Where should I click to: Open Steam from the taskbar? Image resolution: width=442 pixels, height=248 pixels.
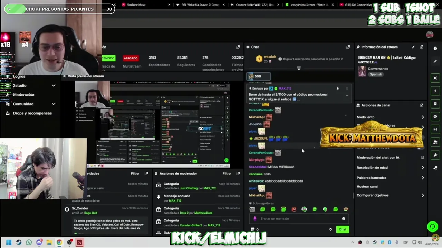pos(19,242)
